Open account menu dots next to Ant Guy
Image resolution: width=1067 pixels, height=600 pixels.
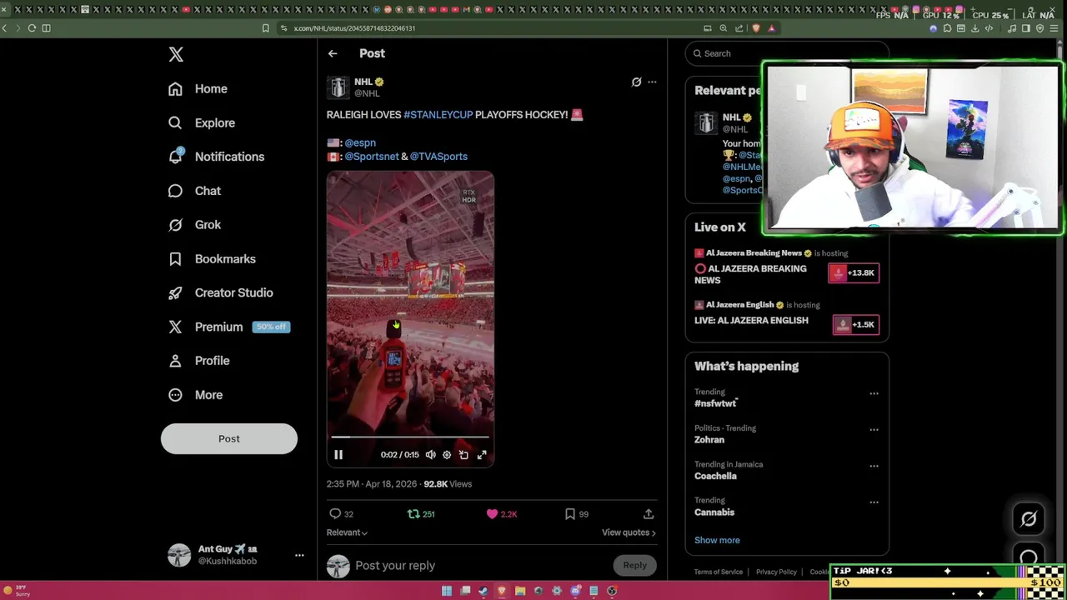tap(299, 555)
